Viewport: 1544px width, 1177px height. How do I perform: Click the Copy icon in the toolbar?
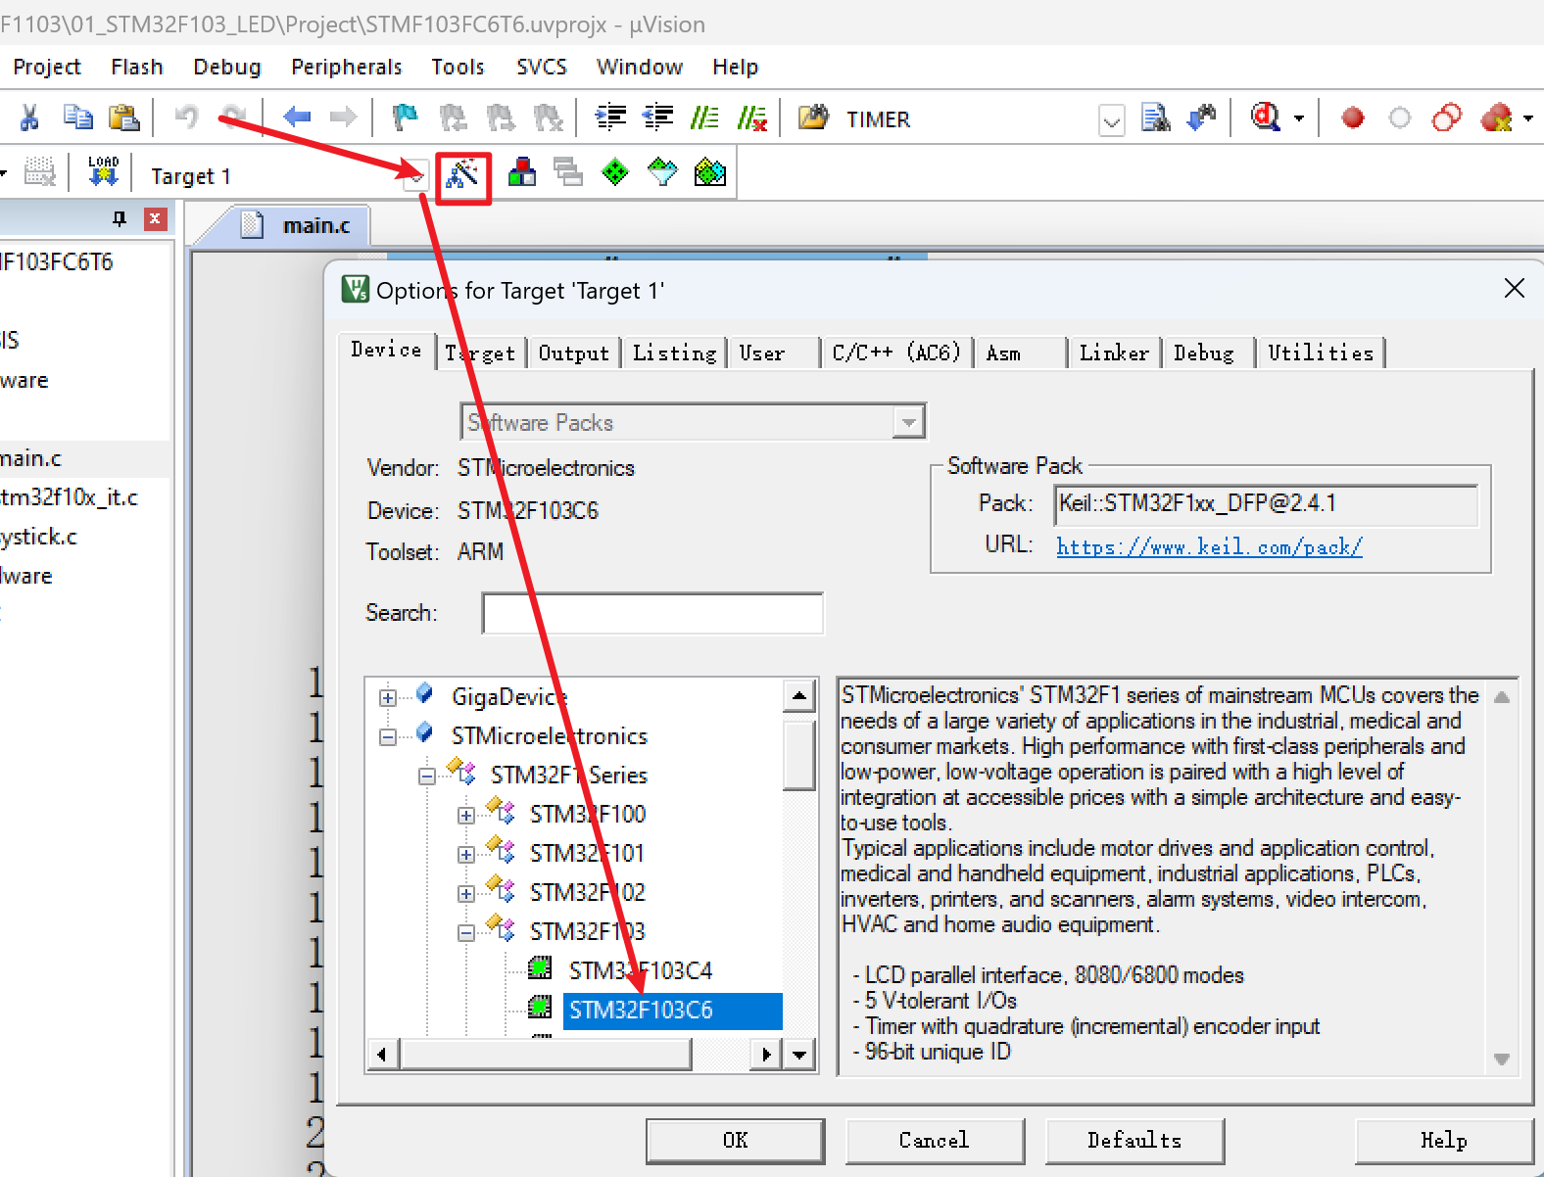click(x=77, y=118)
